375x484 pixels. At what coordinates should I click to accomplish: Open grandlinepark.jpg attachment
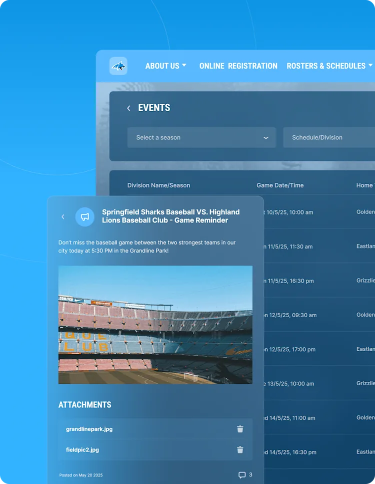(89, 429)
